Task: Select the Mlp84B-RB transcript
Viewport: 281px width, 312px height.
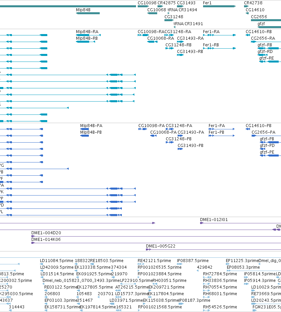Action: pos(86,42)
